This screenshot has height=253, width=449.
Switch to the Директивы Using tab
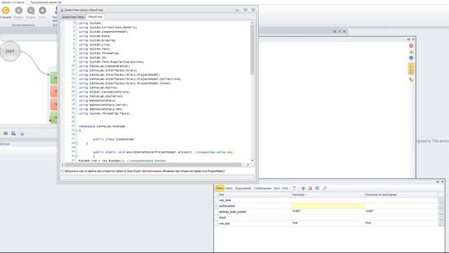tap(73, 17)
